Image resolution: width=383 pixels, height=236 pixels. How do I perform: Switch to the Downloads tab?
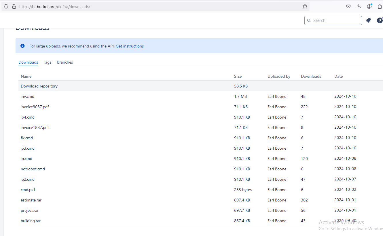coord(28,62)
